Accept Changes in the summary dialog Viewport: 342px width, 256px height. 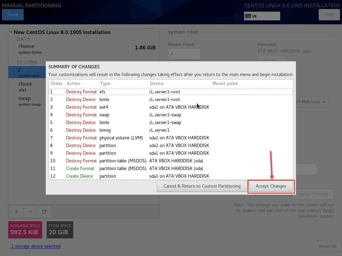point(271,186)
